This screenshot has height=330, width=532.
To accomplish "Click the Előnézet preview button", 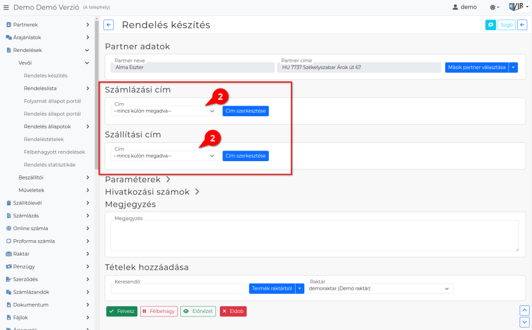I will click(198, 311).
